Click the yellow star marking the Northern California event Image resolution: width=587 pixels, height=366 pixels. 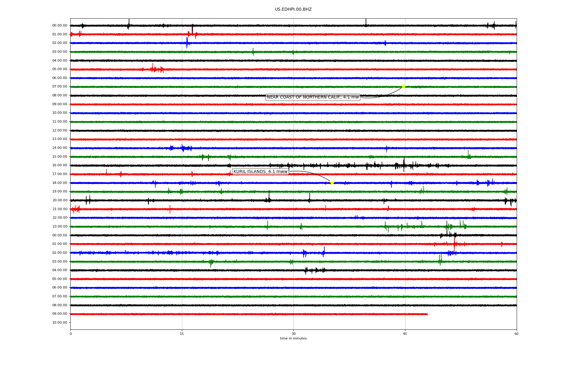click(404, 86)
